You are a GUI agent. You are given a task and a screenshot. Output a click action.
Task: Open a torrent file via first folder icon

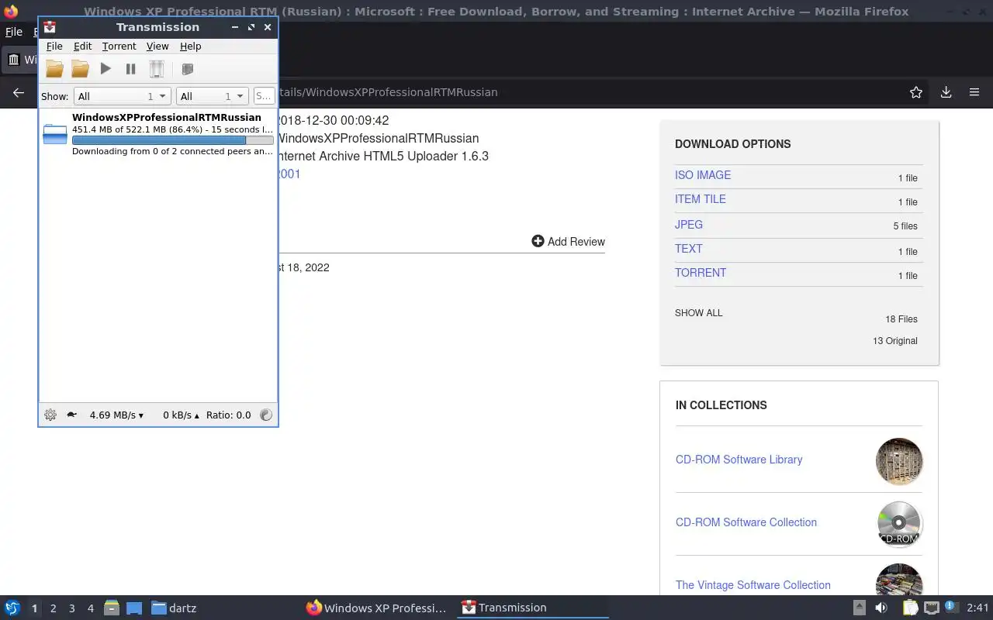[x=54, y=69]
